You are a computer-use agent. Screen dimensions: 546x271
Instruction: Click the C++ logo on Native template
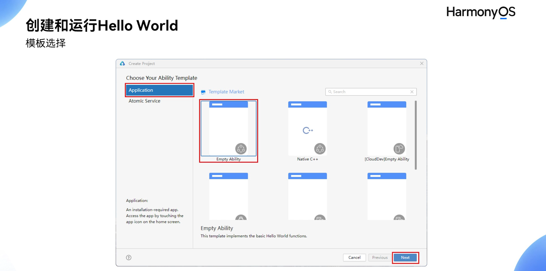(308, 130)
